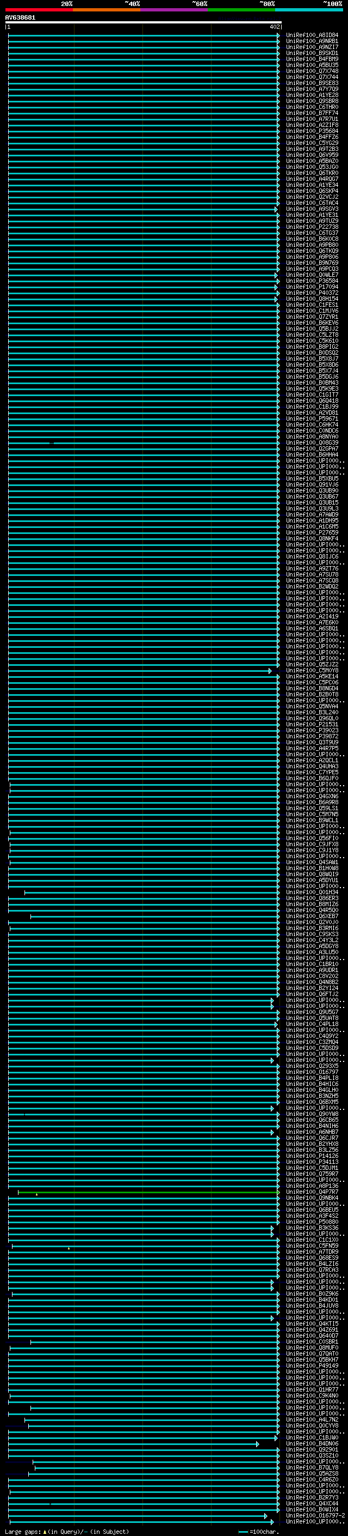Select label UniRef100_B7FF74
The image size is (348, 1536).
[x=312, y=113]
